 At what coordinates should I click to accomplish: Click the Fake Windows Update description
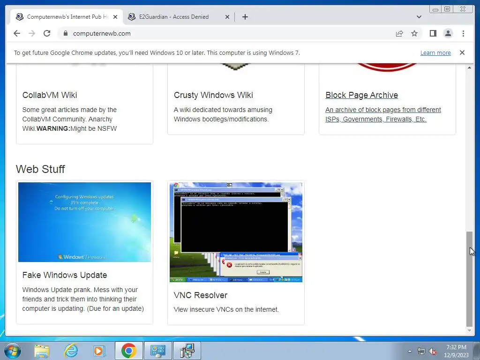83,299
